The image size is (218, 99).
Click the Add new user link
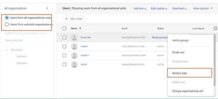140,8
